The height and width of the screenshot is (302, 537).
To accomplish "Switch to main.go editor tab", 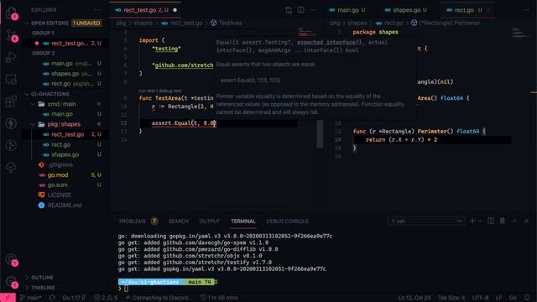I will click(x=347, y=10).
